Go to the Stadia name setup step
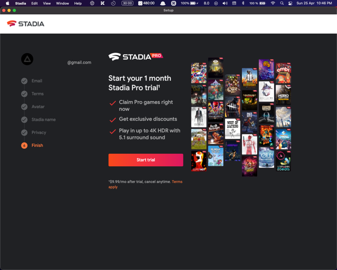The width and height of the screenshot is (337, 270). (x=44, y=120)
